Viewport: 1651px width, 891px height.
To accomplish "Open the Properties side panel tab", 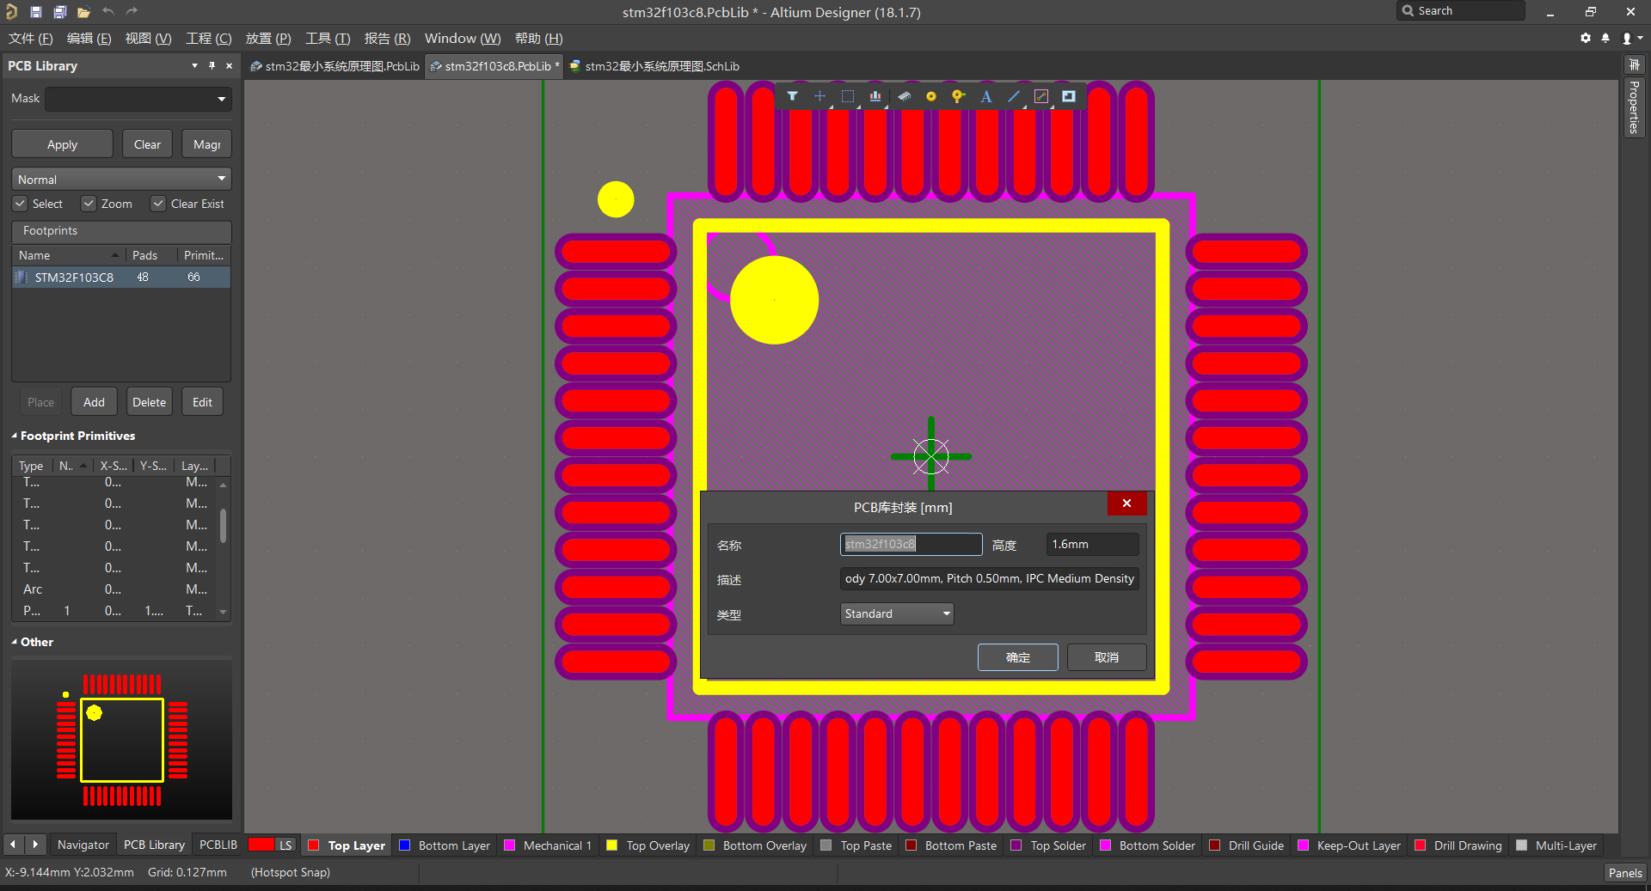I will click(1634, 107).
